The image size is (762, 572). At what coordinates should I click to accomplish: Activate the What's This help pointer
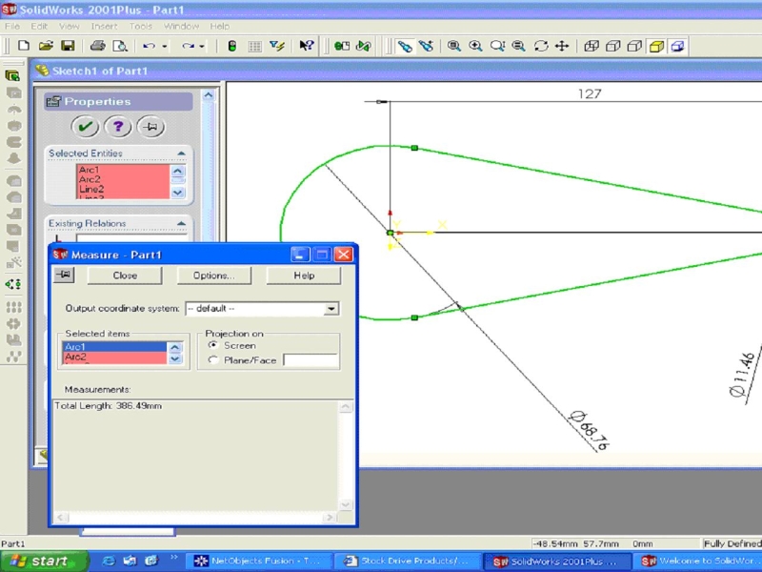306,46
